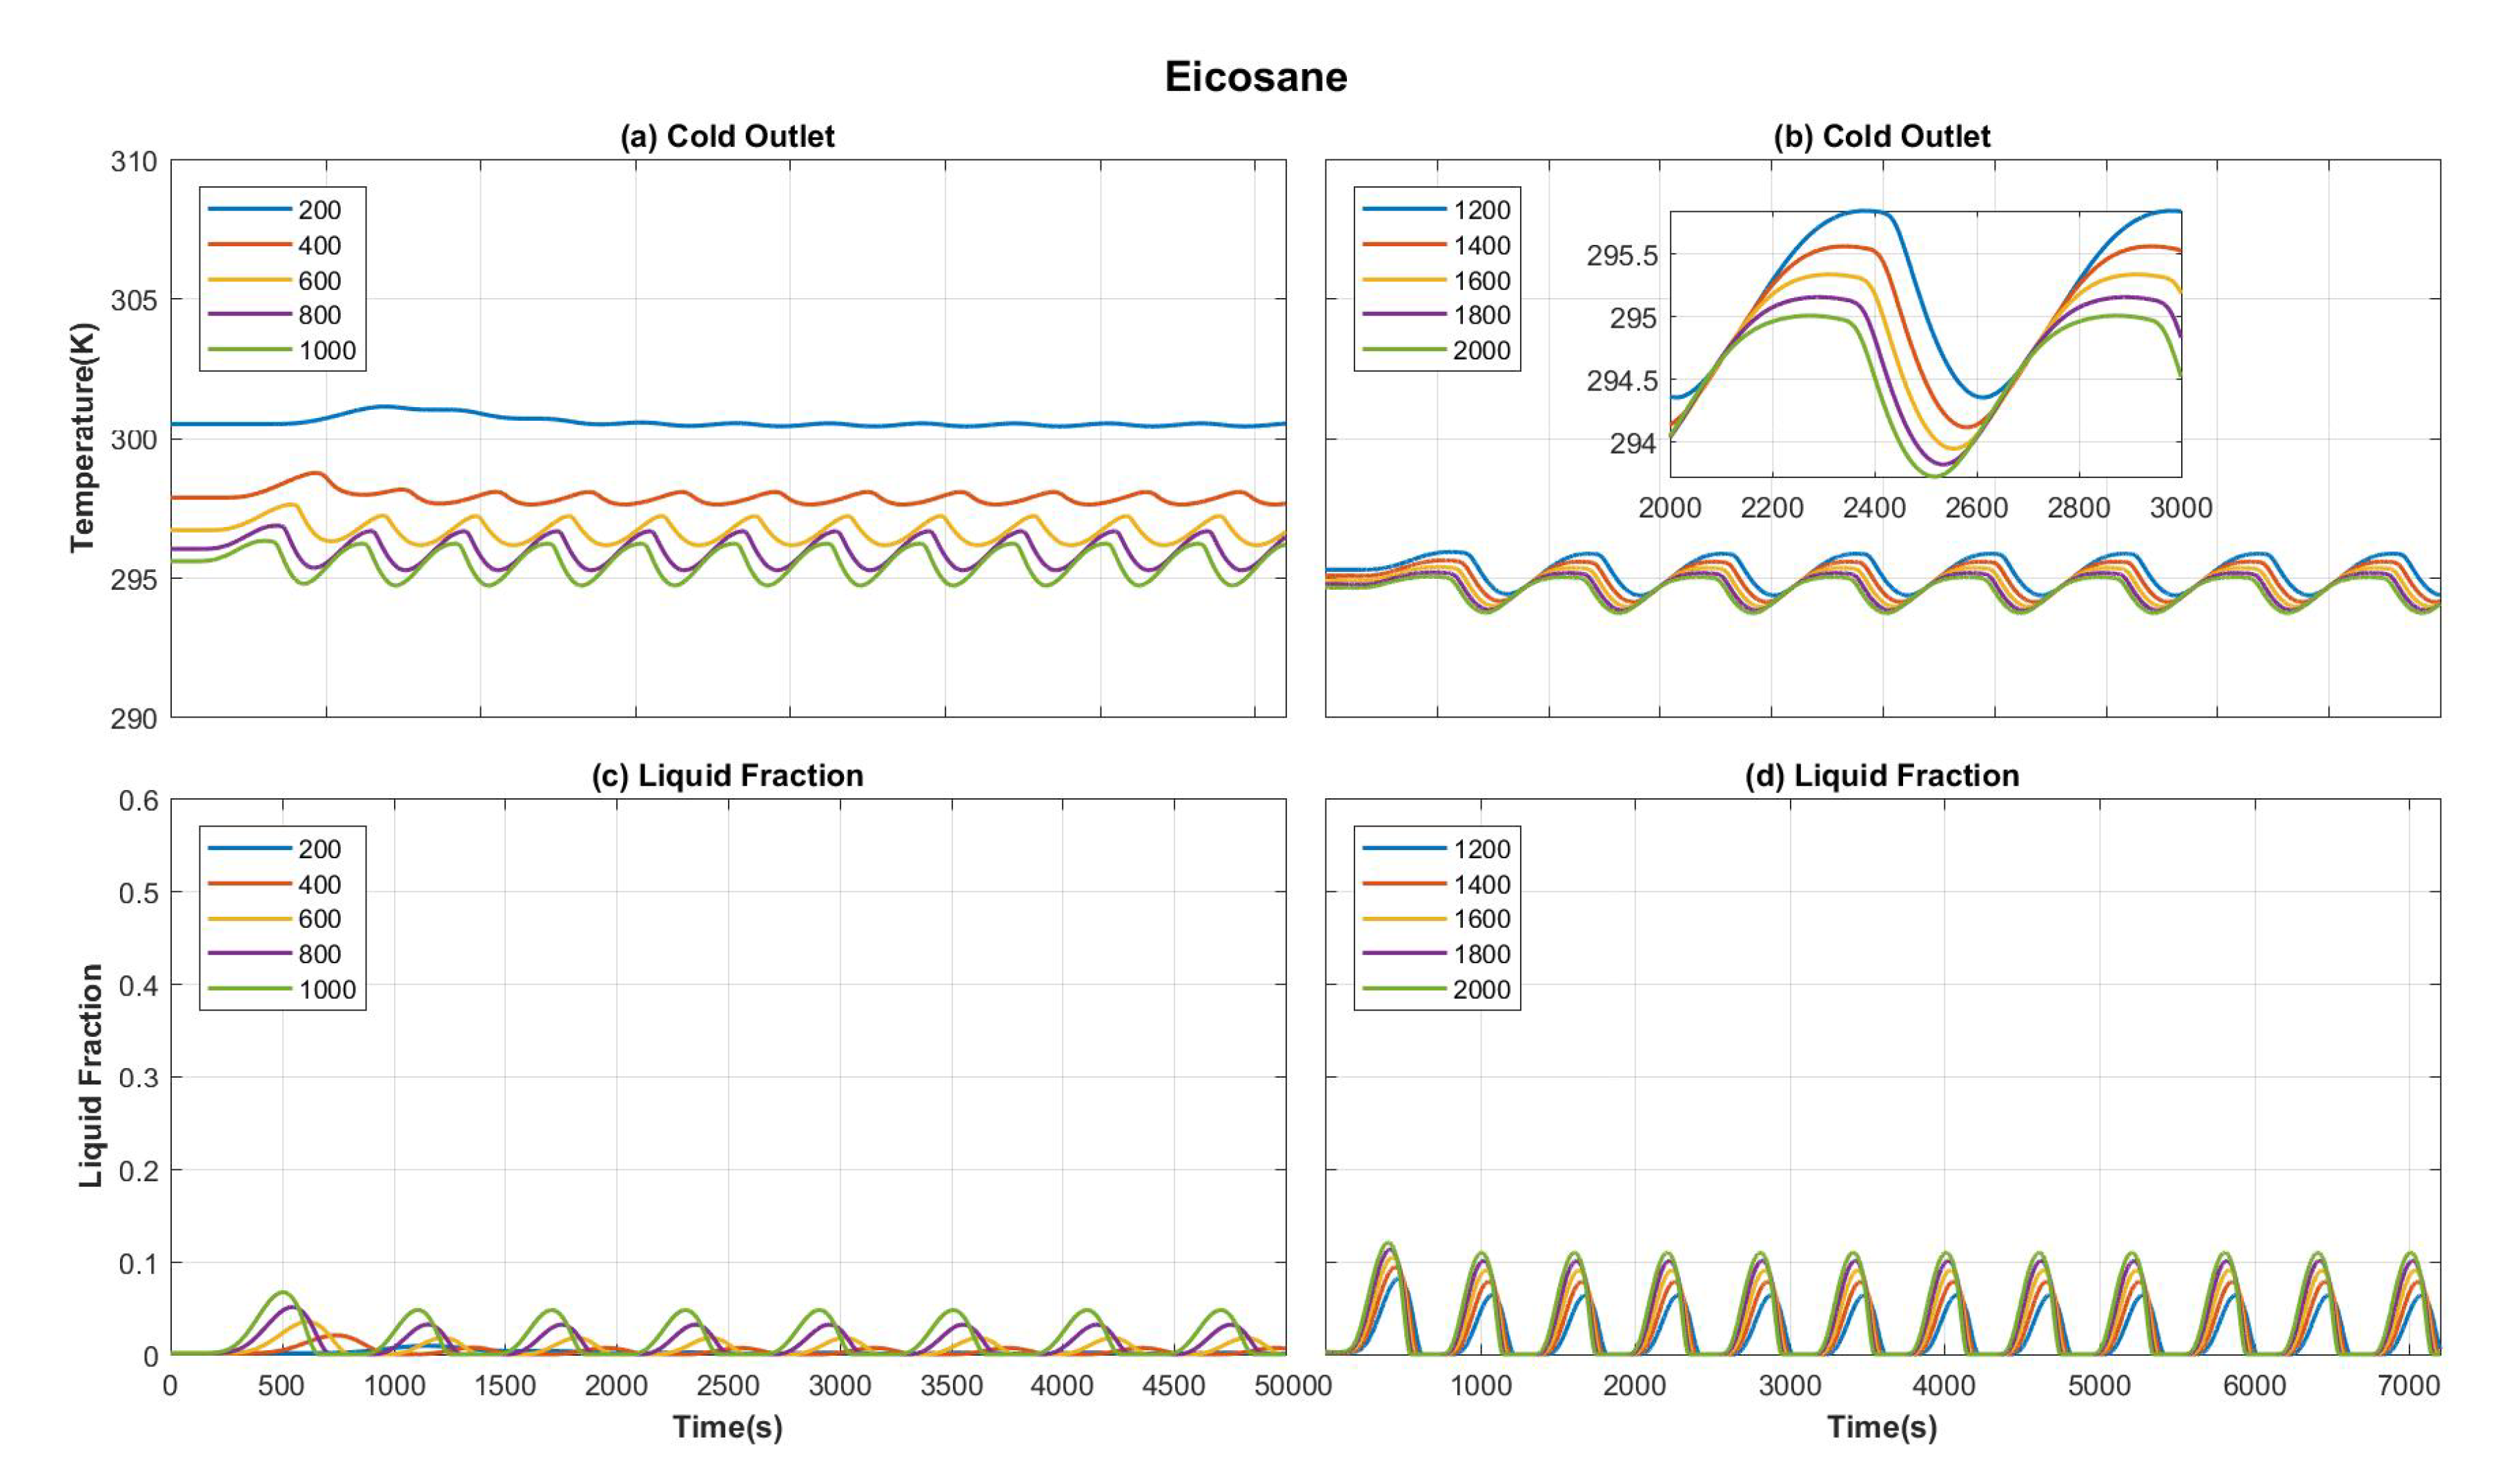Click the '(c) Liquid Fraction' subplot title
2502x1484 pixels.
click(727, 775)
